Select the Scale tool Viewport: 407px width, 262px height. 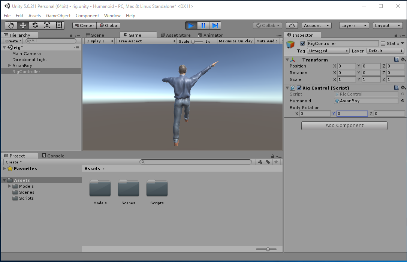point(47,25)
